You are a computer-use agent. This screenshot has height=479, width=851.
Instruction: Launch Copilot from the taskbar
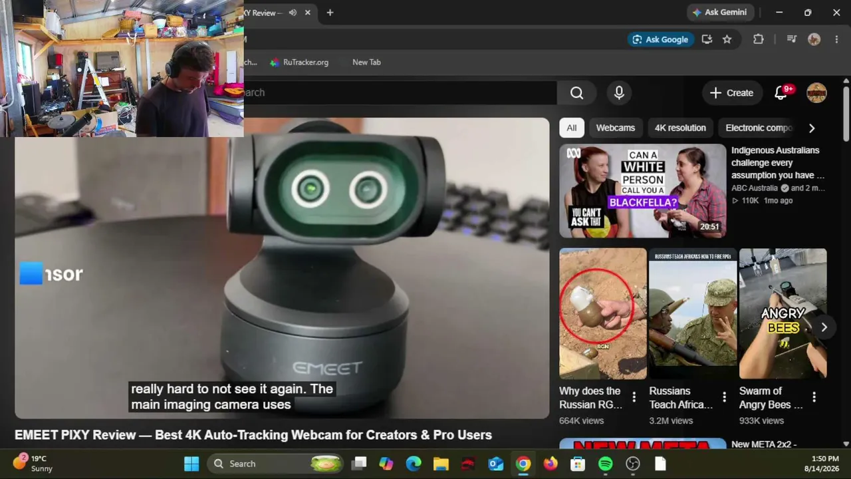pyautogui.click(x=386, y=464)
